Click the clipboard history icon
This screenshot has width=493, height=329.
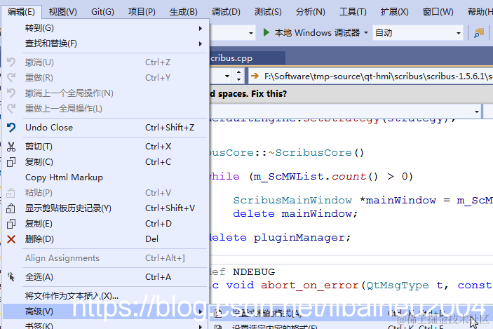pos(11,208)
